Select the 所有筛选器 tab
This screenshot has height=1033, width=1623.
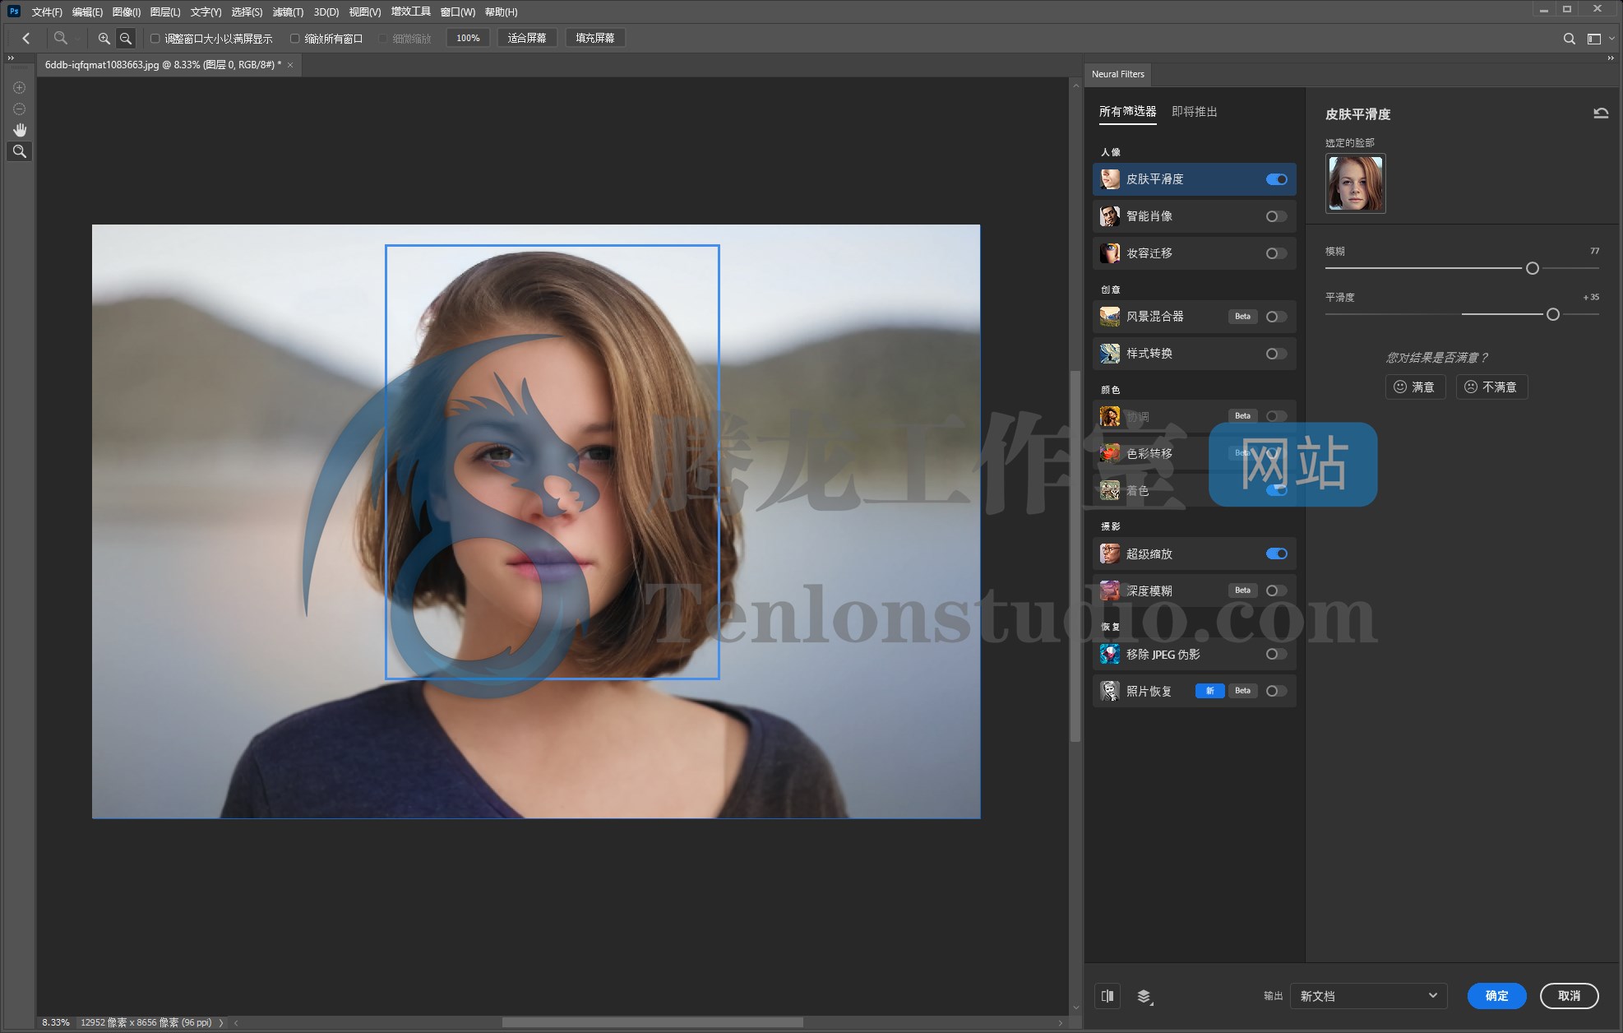point(1127,112)
